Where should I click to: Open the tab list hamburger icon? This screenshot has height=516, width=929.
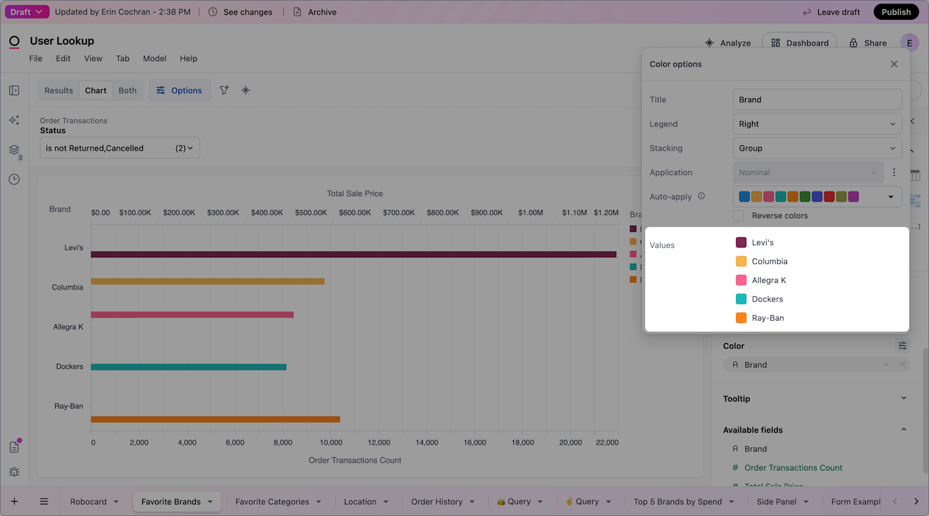pos(44,501)
